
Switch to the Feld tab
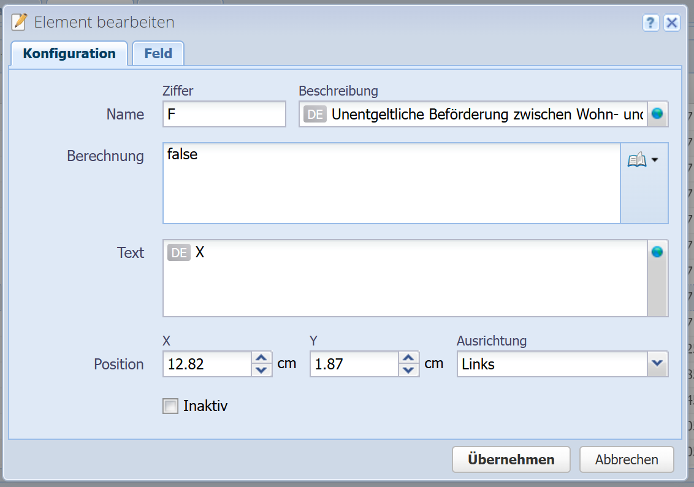pyautogui.click(x=158, y=53)
